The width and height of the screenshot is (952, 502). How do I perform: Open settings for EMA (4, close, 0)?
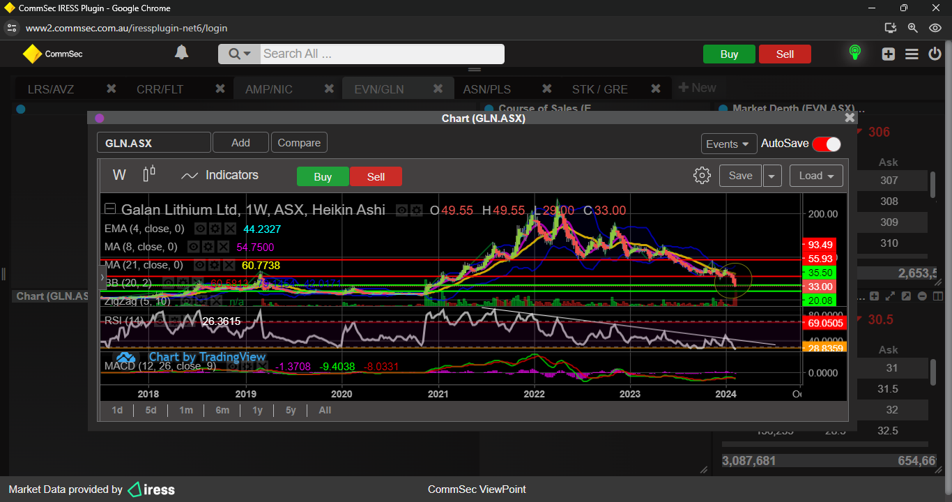click(x=215, y=229)
